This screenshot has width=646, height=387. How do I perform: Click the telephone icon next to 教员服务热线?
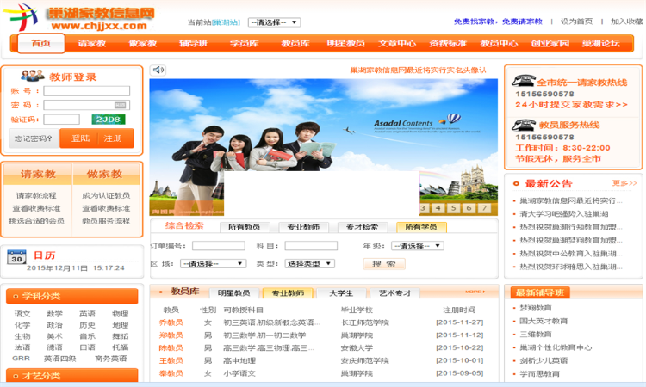[523, 124]
